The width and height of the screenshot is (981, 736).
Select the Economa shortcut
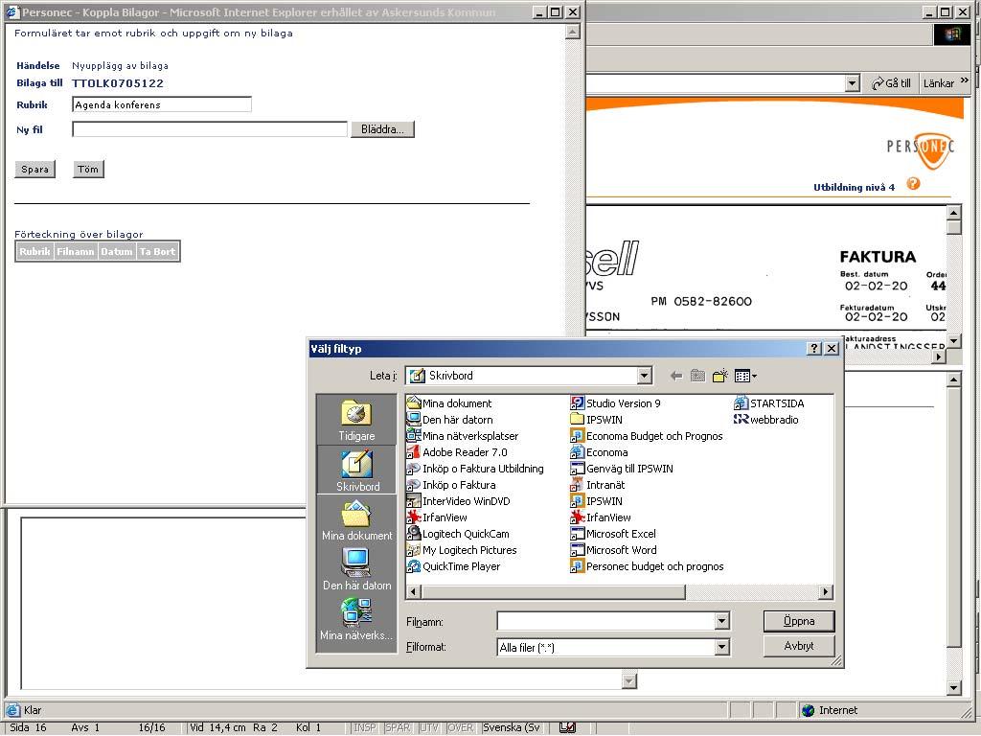tap(600, 452)
